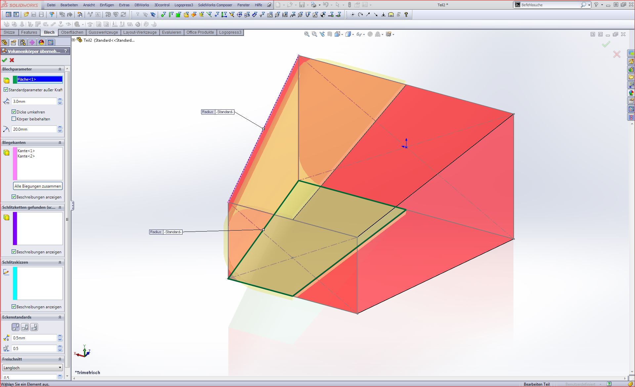Collapse the Biegekanten section

tap(60, 143)
